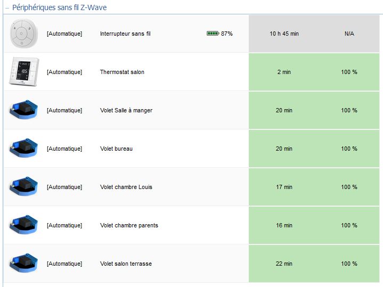383x287 pixels.
Task: Open the Thermostat salon device entry
Action: [x=122, y=72]
